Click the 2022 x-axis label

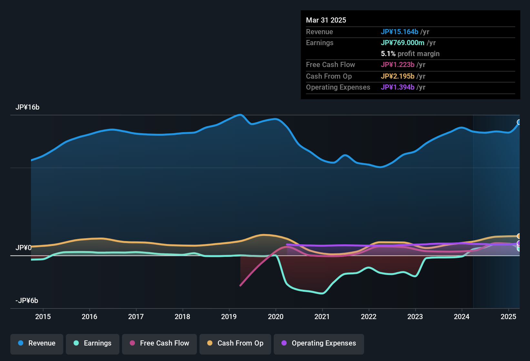(369, 317)
